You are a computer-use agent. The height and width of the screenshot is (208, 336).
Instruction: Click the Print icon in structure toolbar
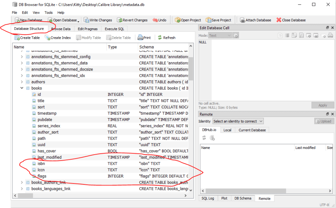click(140, 38)
